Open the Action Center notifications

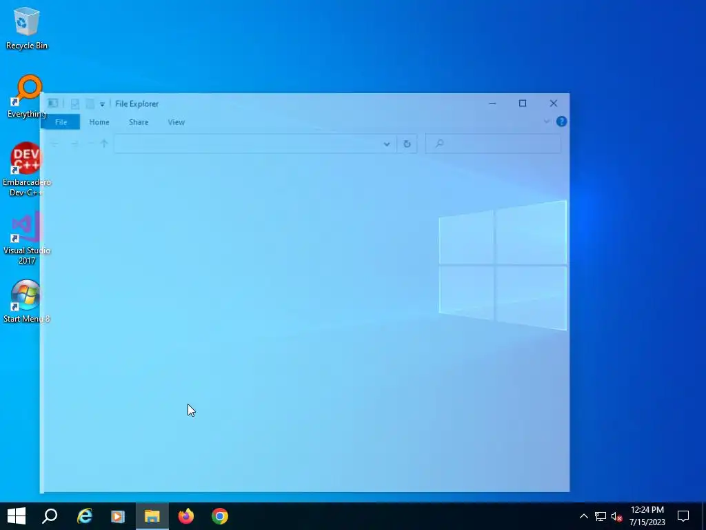pyautogui.click(x=683, y=516)
